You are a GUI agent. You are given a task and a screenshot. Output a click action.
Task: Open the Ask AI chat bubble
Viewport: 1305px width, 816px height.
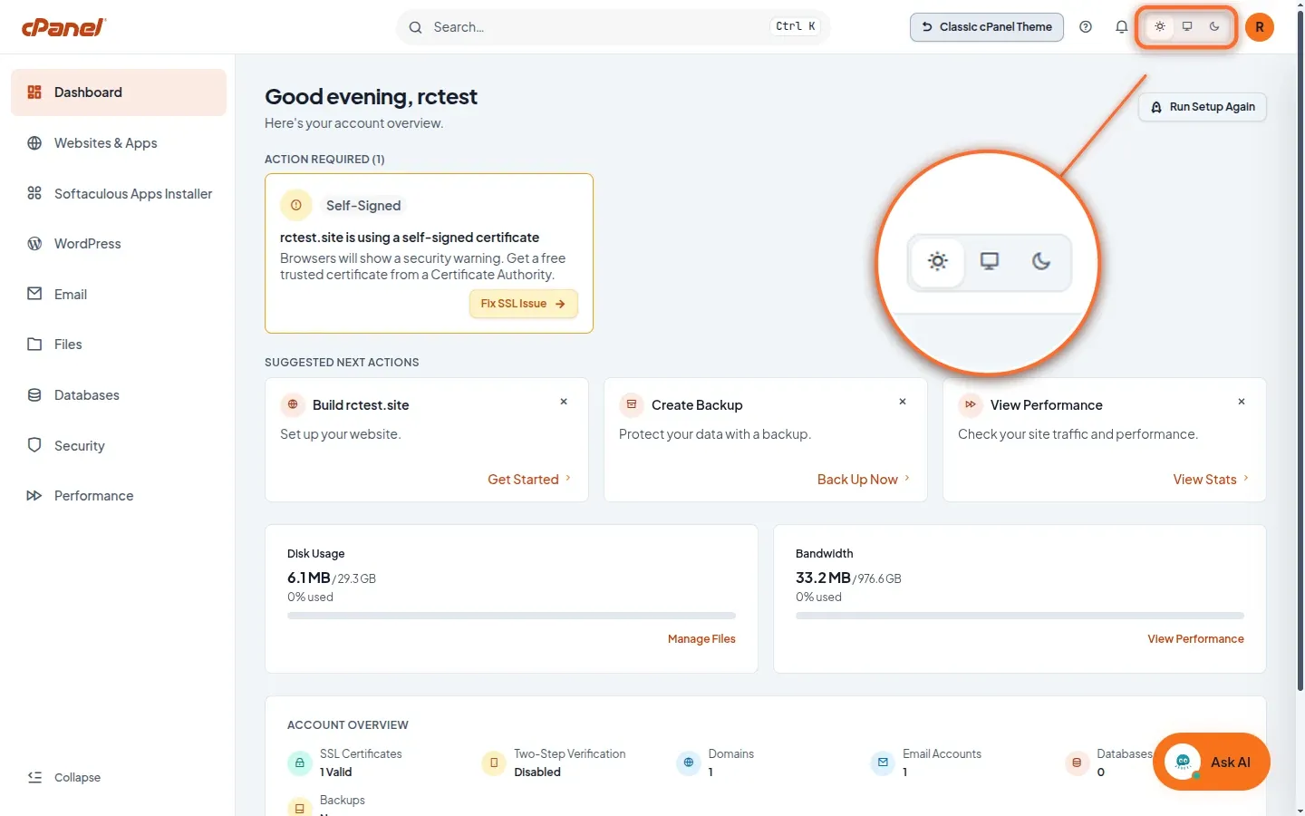1212,762
